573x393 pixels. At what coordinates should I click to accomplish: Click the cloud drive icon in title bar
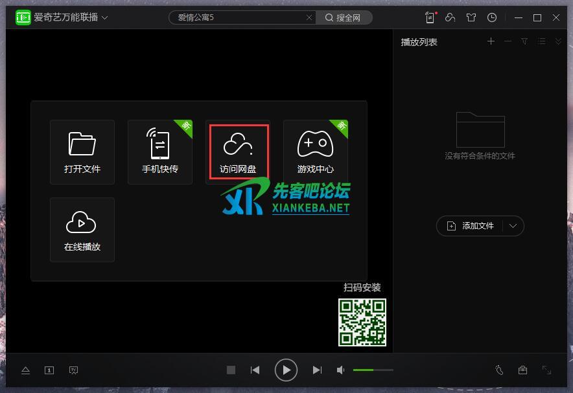tap(450, 17)
